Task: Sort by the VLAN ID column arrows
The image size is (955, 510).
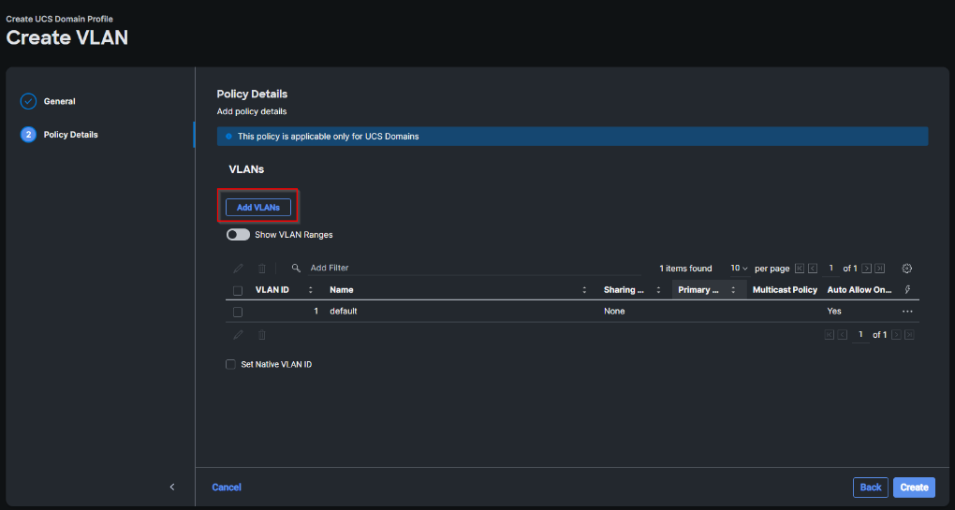Action: coord(310,290)
